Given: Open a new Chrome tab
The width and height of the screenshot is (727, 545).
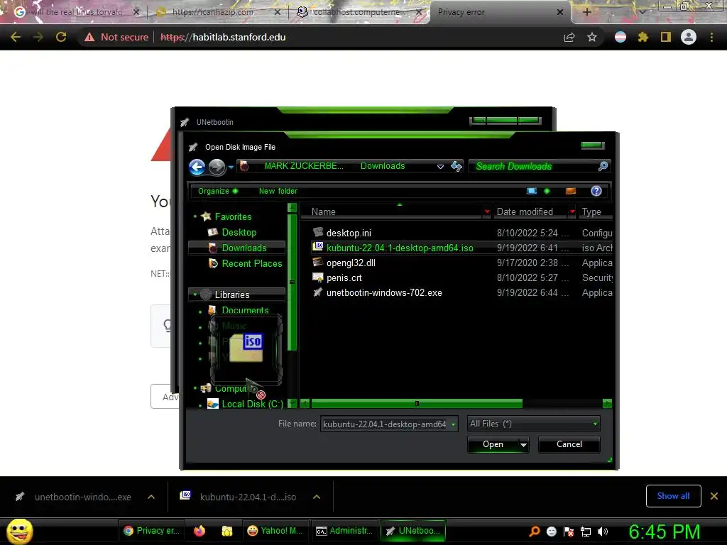Looking at the screenshot, I should [x=586, y=12].
